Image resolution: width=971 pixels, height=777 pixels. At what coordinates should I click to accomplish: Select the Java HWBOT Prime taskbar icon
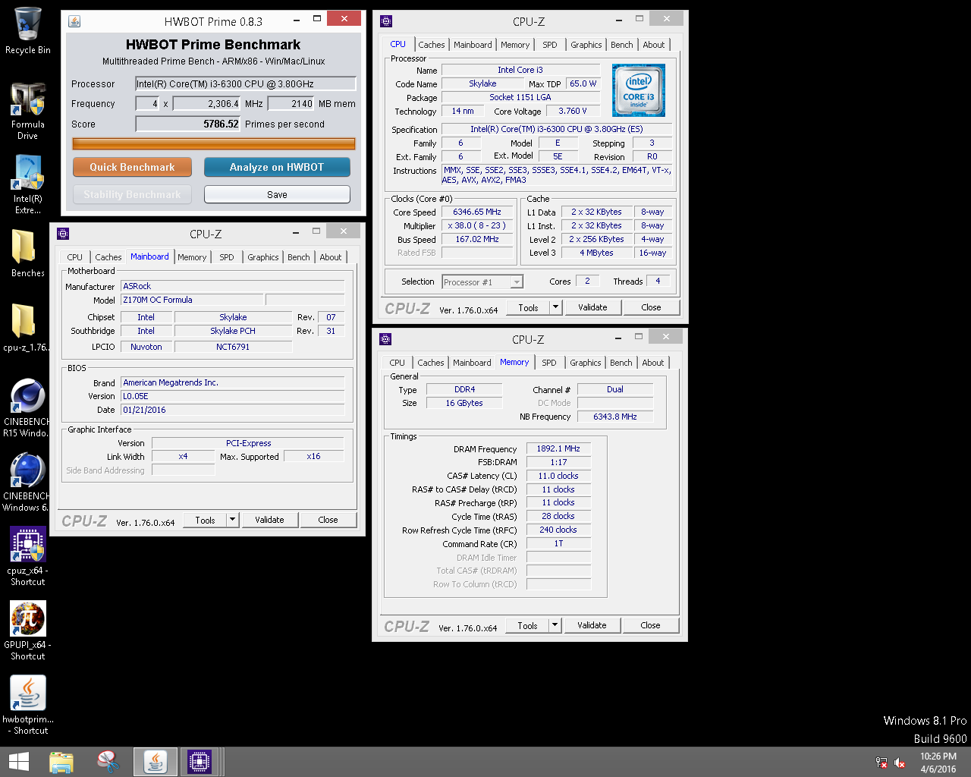[156, 762]
